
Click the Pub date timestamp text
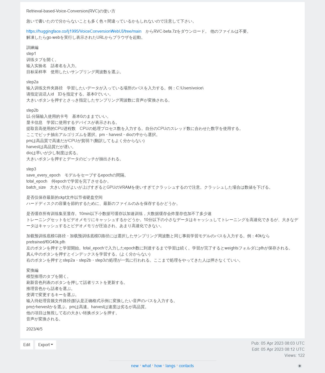tap(278, 343)
